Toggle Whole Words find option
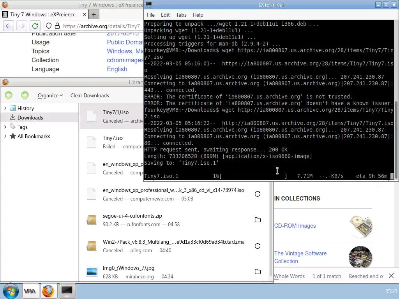Image resolution: width=399 pixels, height=299 pixels. (290, 276)
